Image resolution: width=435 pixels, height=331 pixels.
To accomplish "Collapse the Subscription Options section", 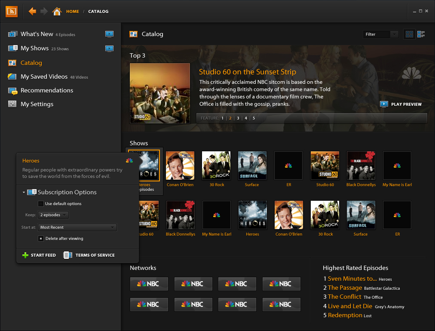I will click(x=24, y=193).
